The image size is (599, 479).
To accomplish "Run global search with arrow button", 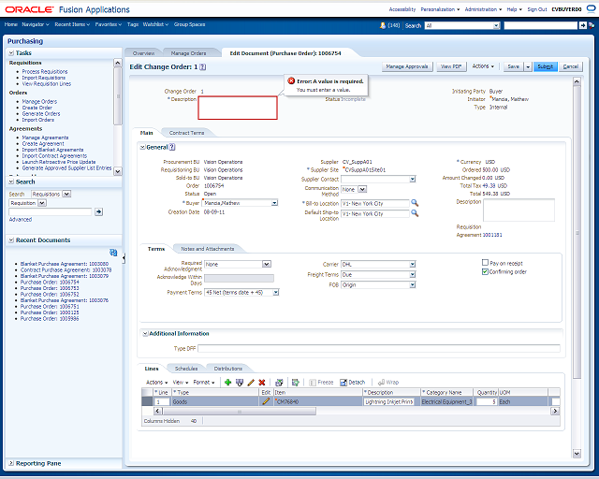I will [x=582, y=25].
